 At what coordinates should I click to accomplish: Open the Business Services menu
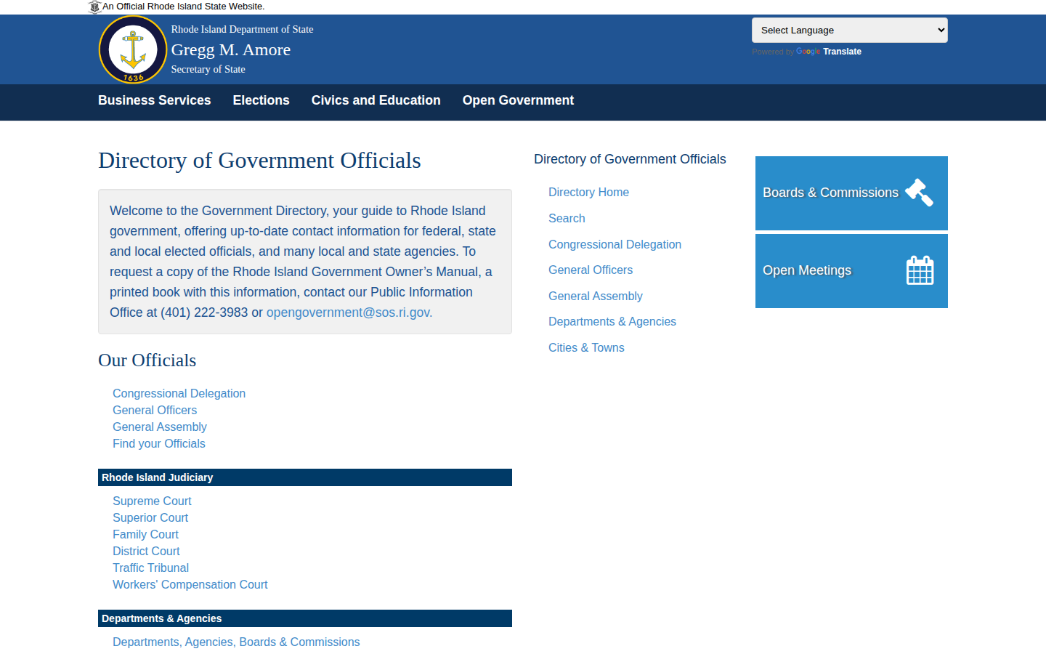155,100
